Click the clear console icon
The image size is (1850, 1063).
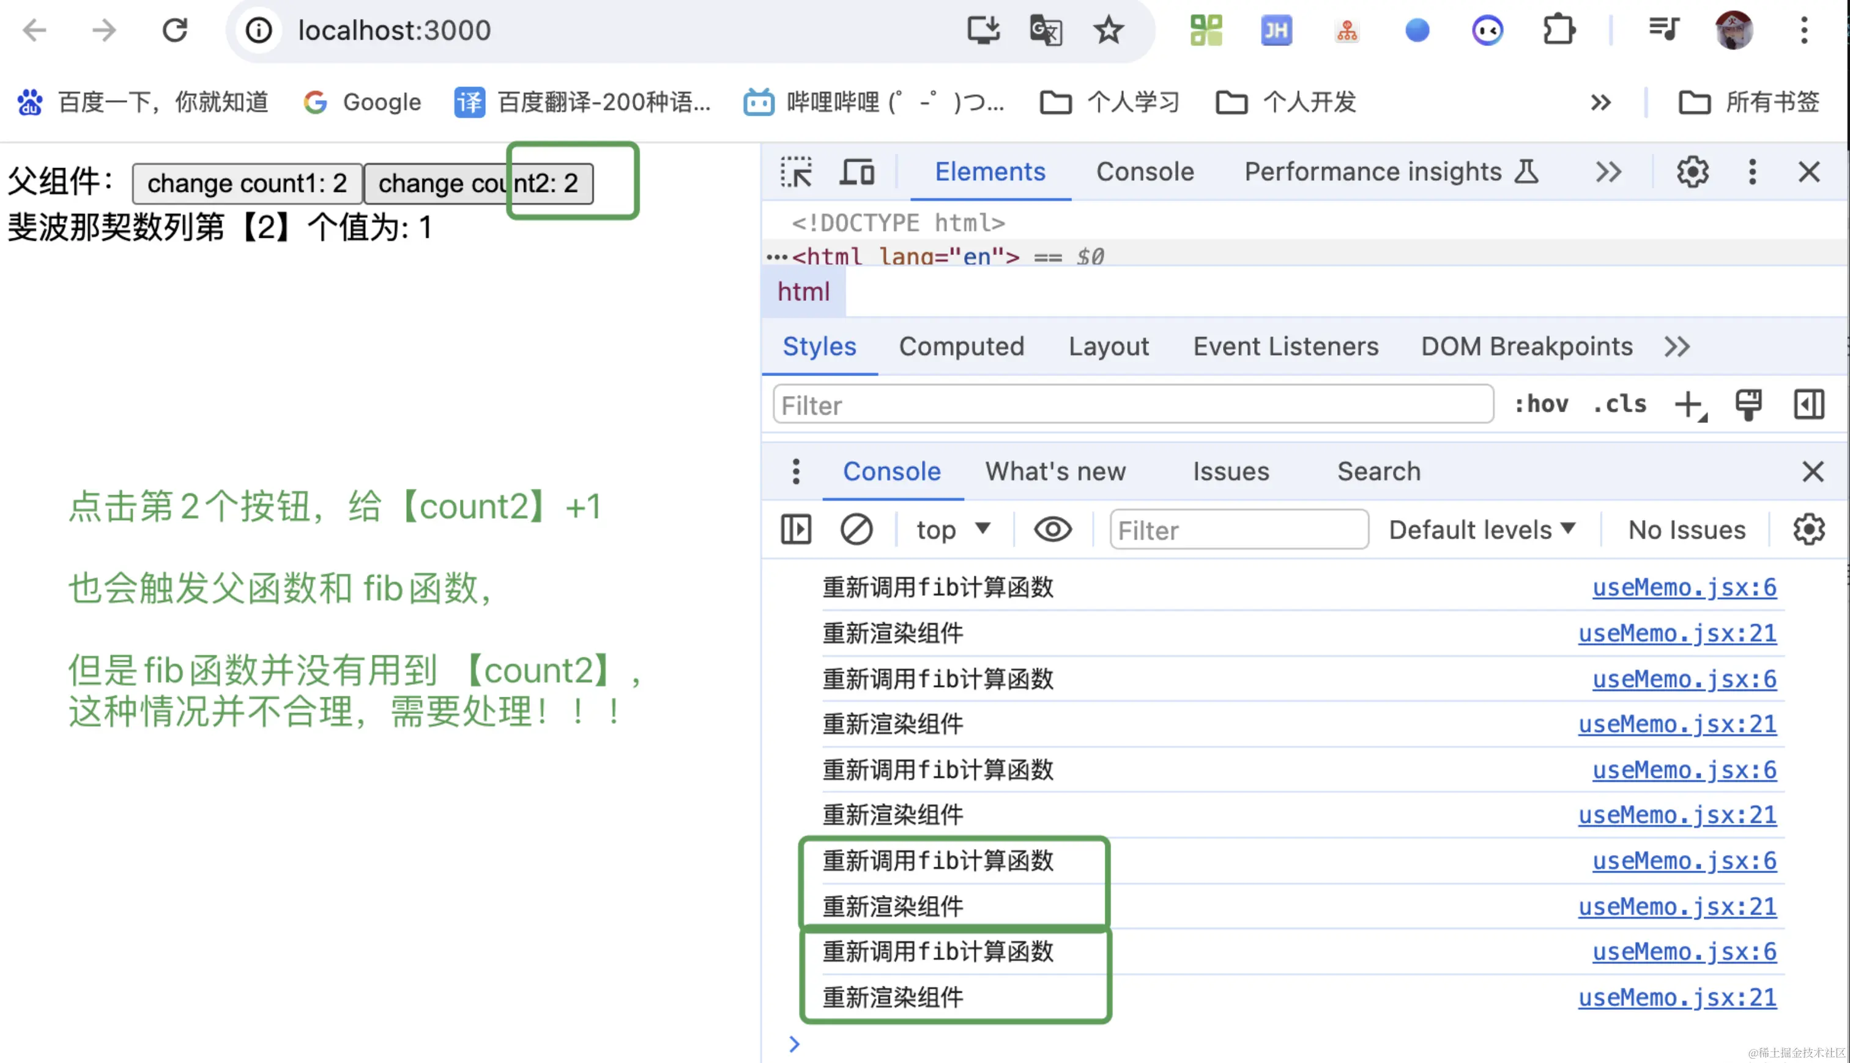(x=856, y=529)
